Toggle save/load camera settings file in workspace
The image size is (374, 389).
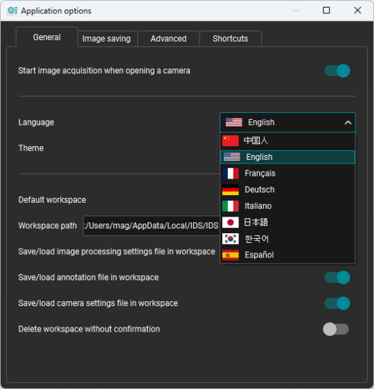(x=337, y=303)
